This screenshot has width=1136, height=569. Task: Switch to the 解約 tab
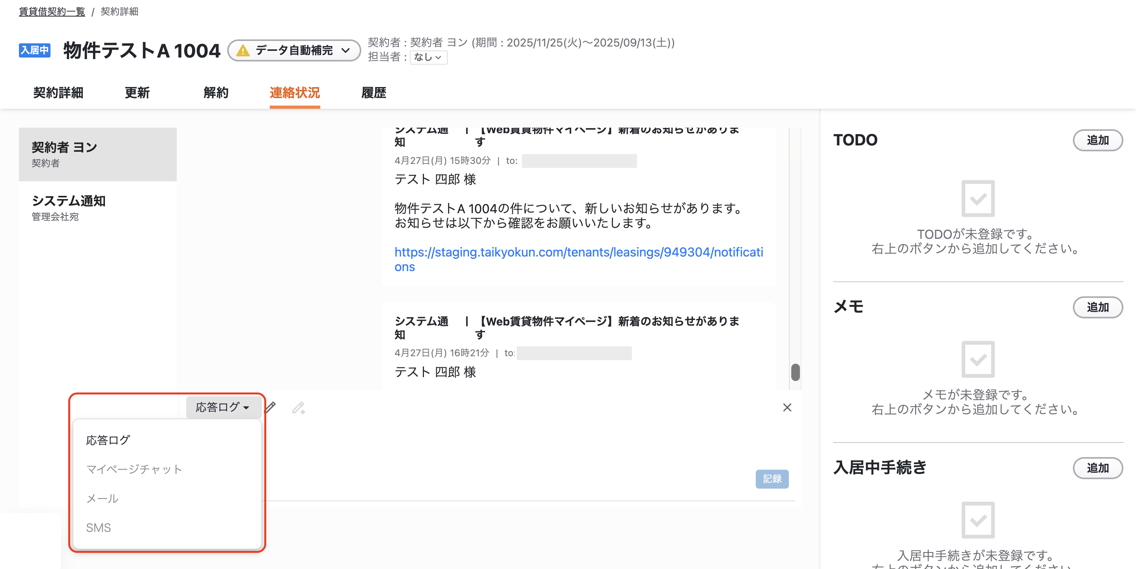(216, 93)
